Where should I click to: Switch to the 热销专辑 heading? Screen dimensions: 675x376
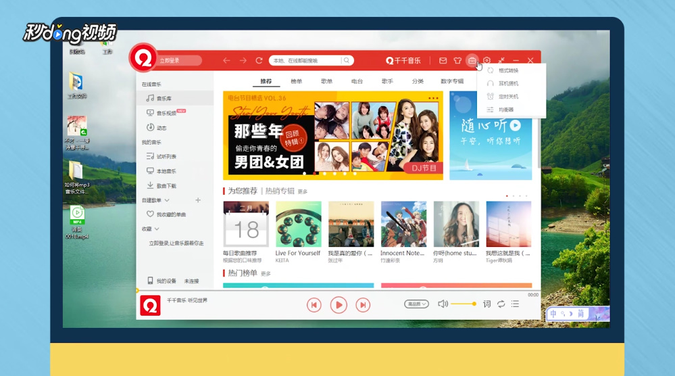click(280, 191)
